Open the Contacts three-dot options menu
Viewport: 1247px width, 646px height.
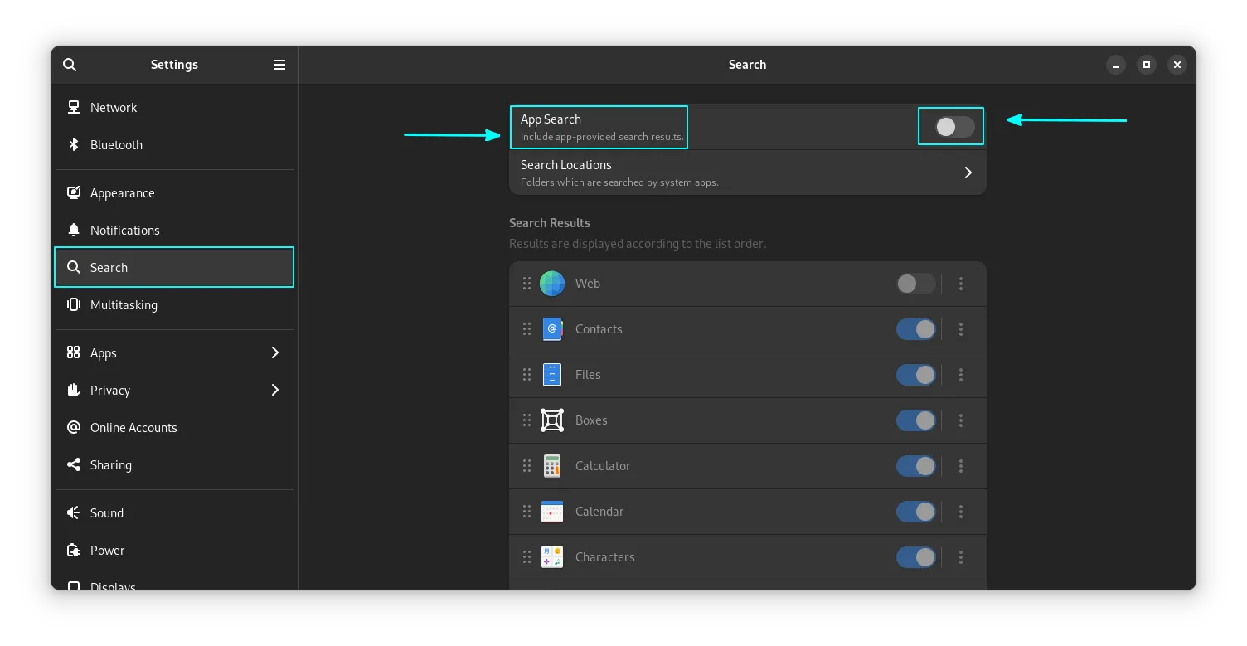(961, 329)
